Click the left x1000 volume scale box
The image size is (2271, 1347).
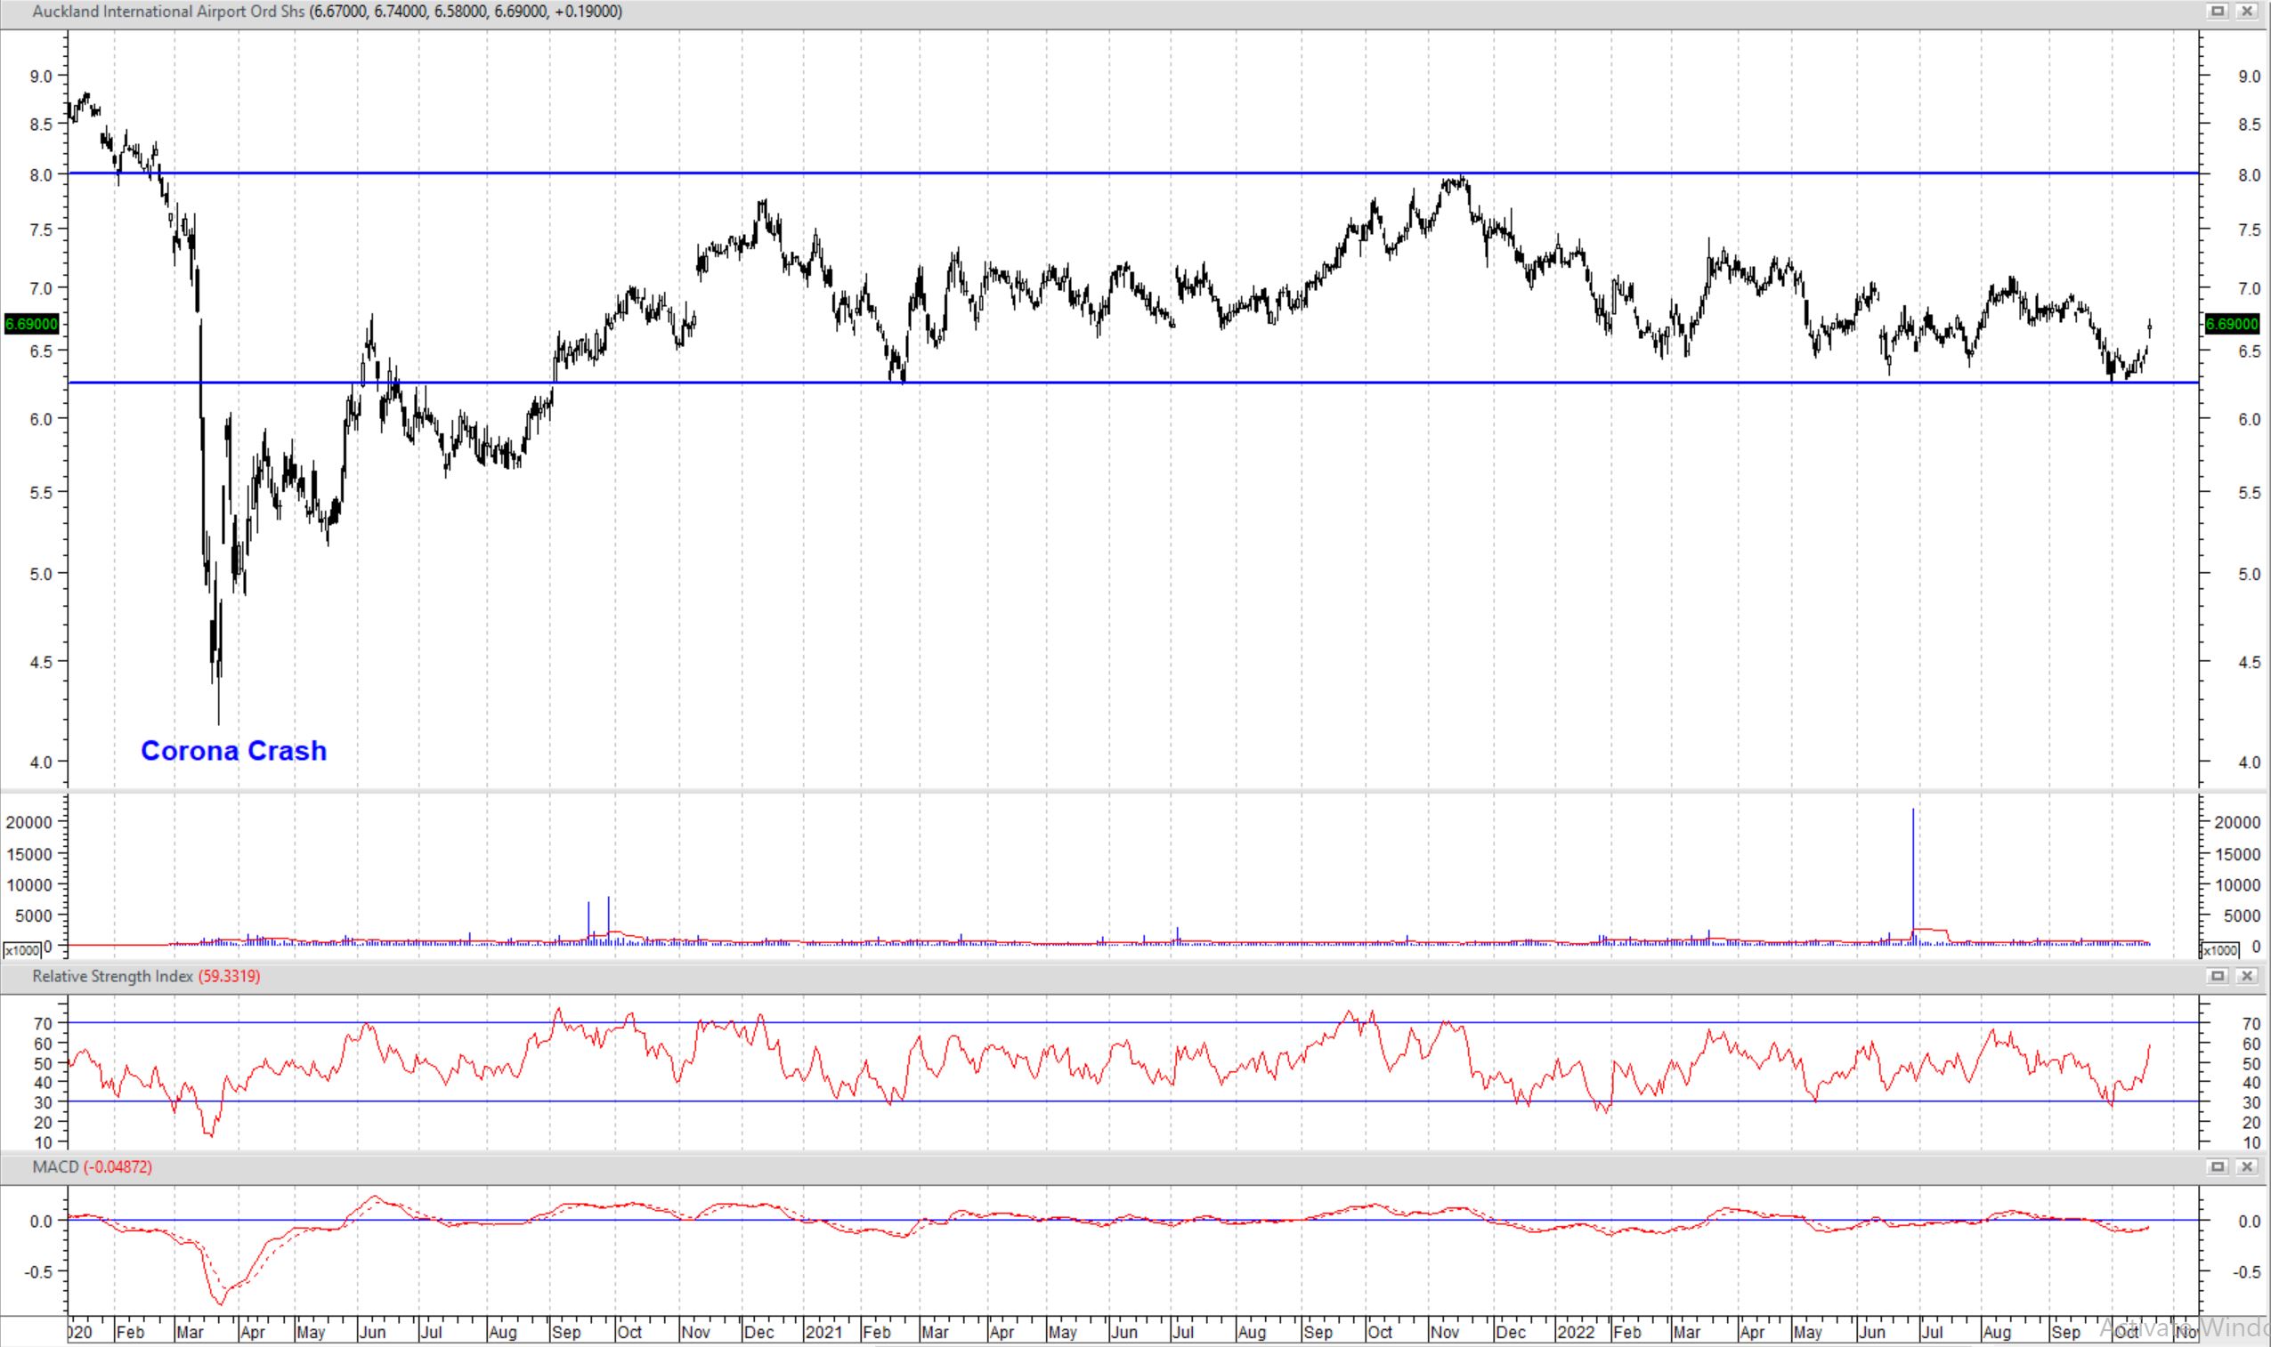(x=21, y=950)
